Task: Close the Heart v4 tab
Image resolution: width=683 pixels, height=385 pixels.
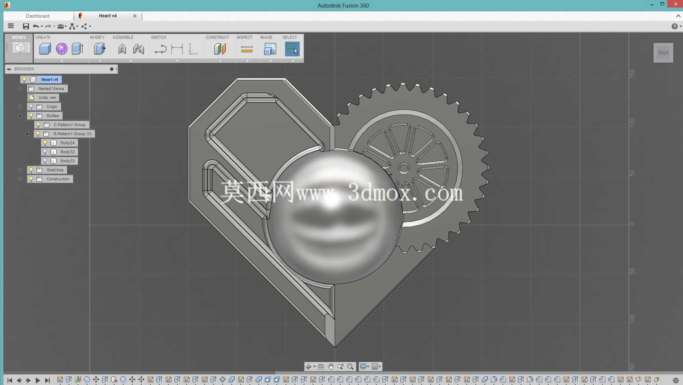Action: [x=135, y=16]
